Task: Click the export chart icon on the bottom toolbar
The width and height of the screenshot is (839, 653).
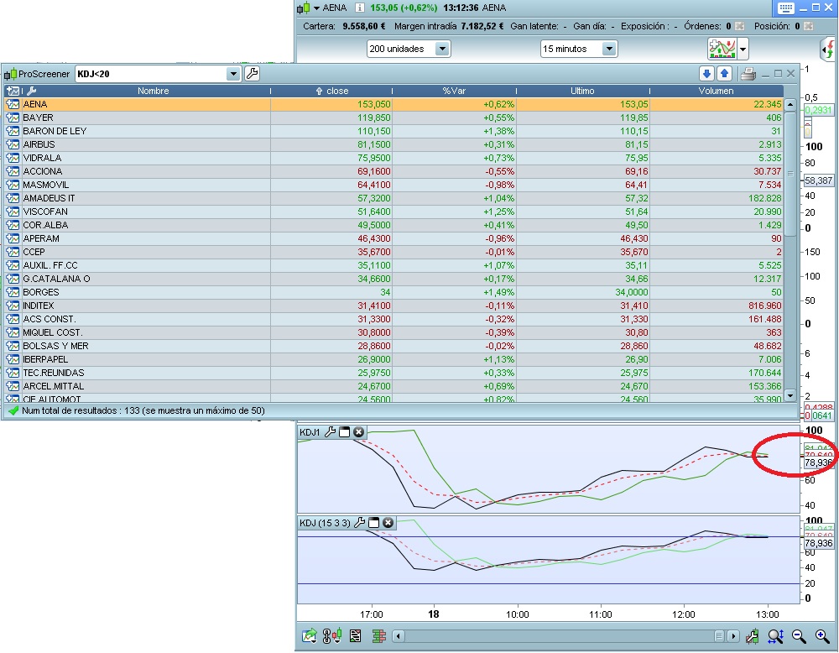Action: (x=310, y=636)
